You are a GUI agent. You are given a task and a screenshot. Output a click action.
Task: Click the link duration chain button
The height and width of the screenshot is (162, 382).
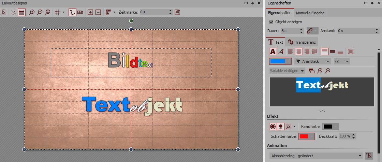(x=312, y=31)
